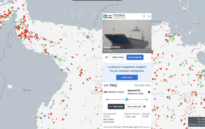
Task: Close the TOUSKA vessel popup
Action: point(149,16)
